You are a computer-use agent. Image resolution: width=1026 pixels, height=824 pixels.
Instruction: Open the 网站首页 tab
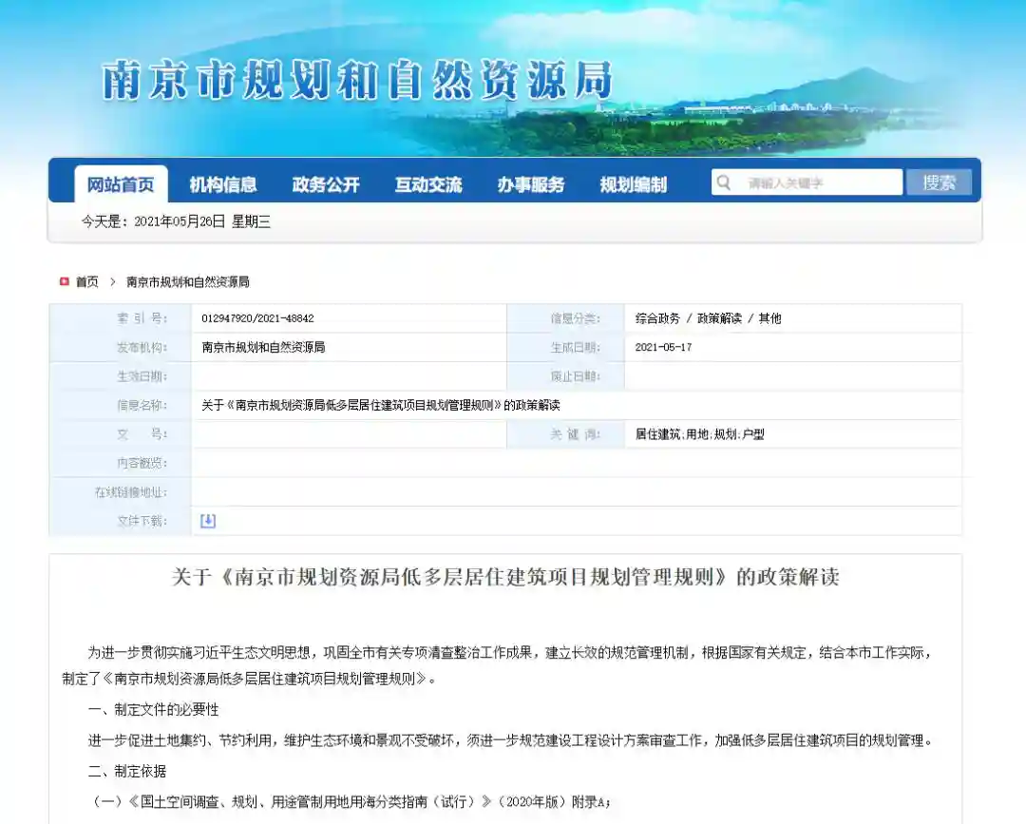pos(121,184)
